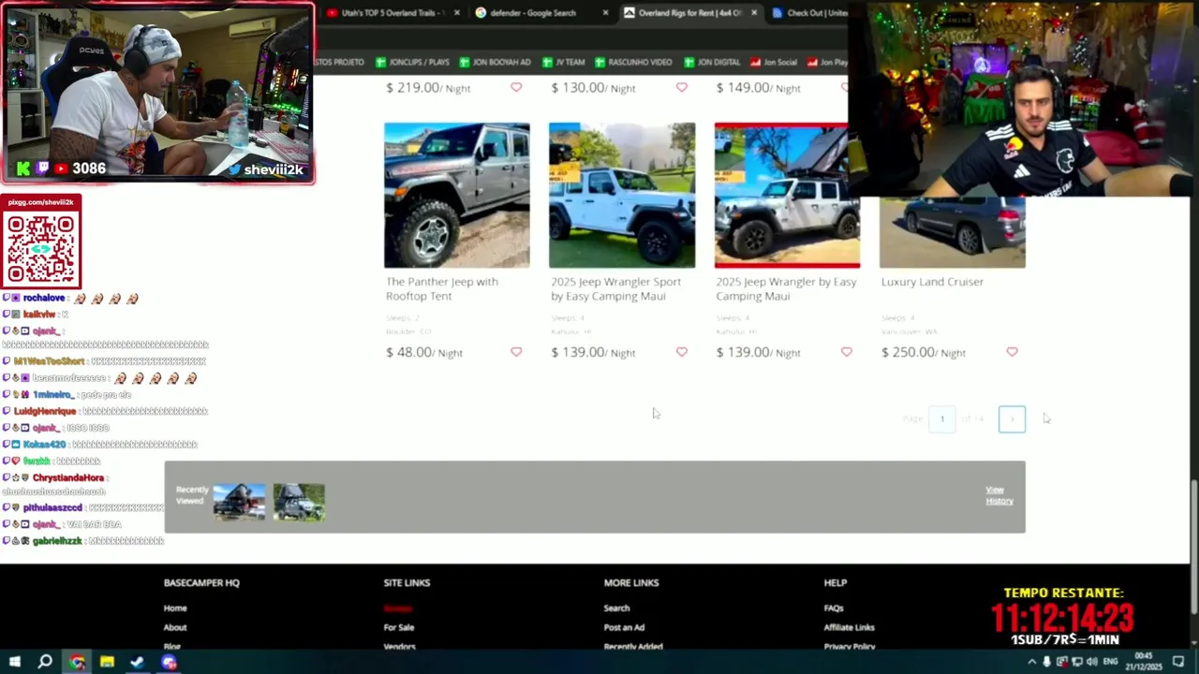The image size is (1199, 674).
Task: Open the Windows Start menu
Action: (x=14, y=662)
